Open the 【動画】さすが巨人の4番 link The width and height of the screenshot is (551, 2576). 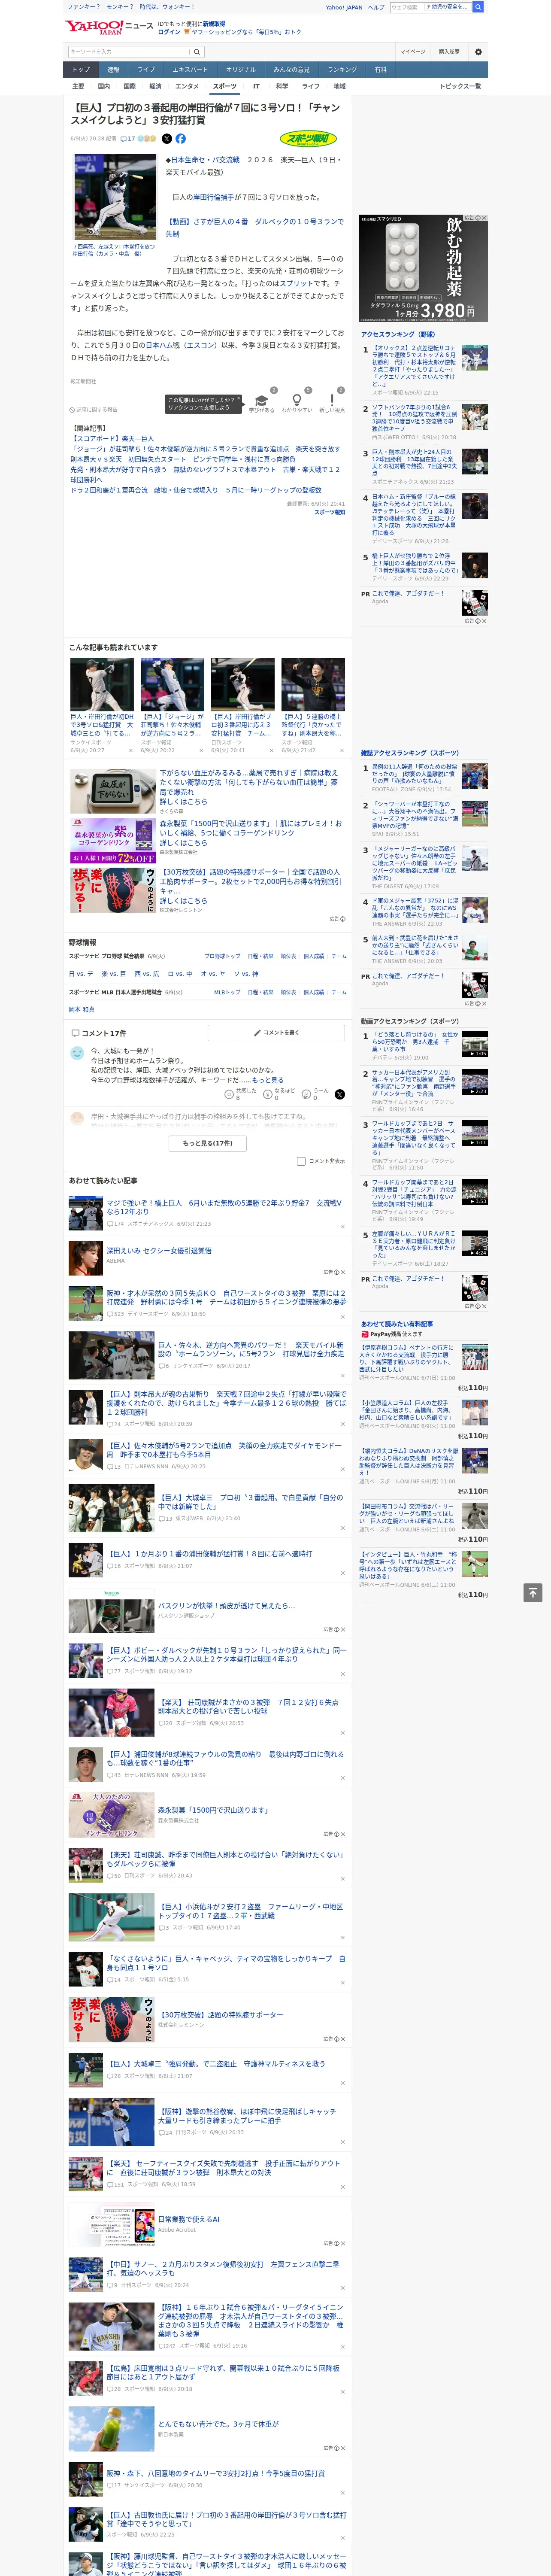click(254, 227)
